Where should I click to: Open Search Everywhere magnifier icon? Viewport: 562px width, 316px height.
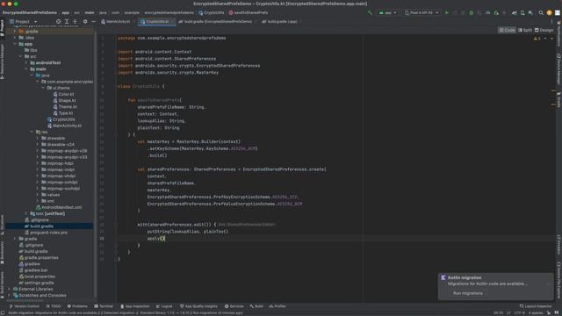click(541, 12)
